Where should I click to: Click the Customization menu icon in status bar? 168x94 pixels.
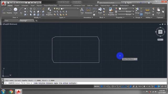click(x=165, y=86)
